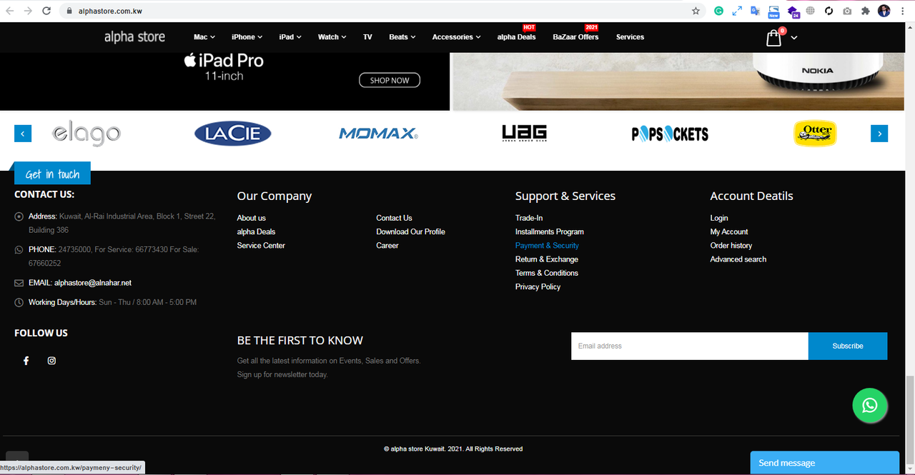The image size is (915, 475).
Task: Open Installments Program link
Action: [550, 231]
